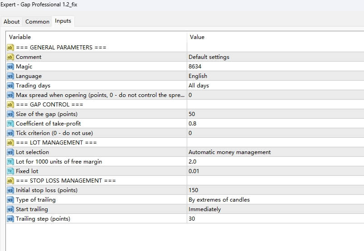364x251 pixels.
Task: Click the string icon beside STOP LOSS MANAGEMENT header
Action: [x=10, y=181]
